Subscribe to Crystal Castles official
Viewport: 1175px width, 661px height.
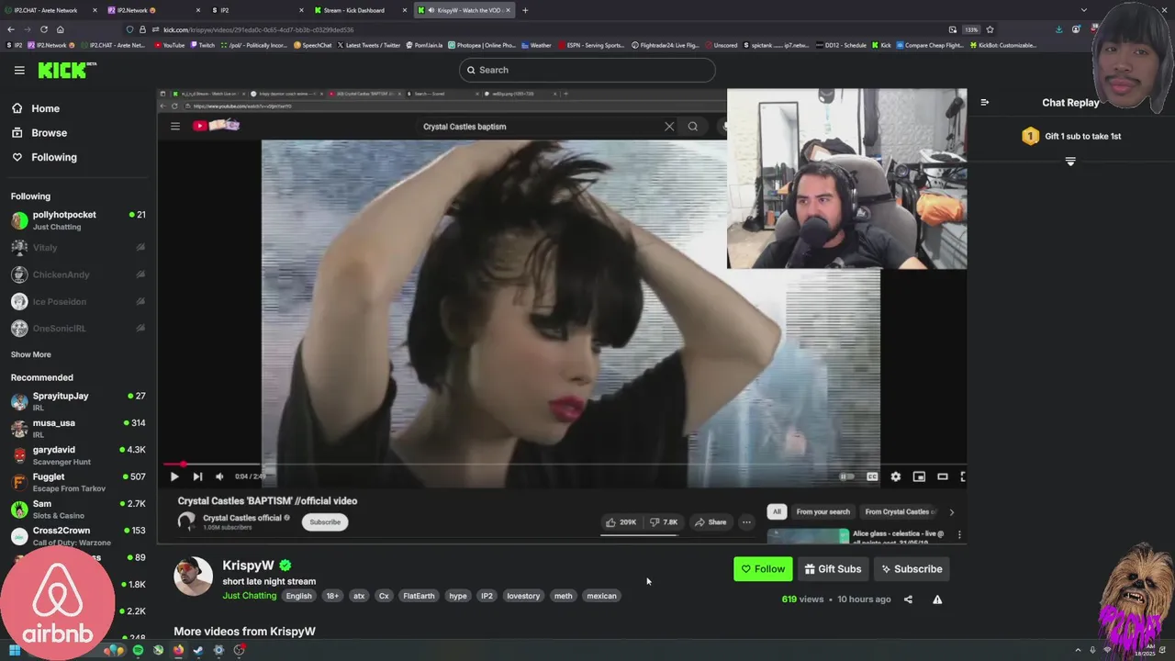(x=325, y=522)
